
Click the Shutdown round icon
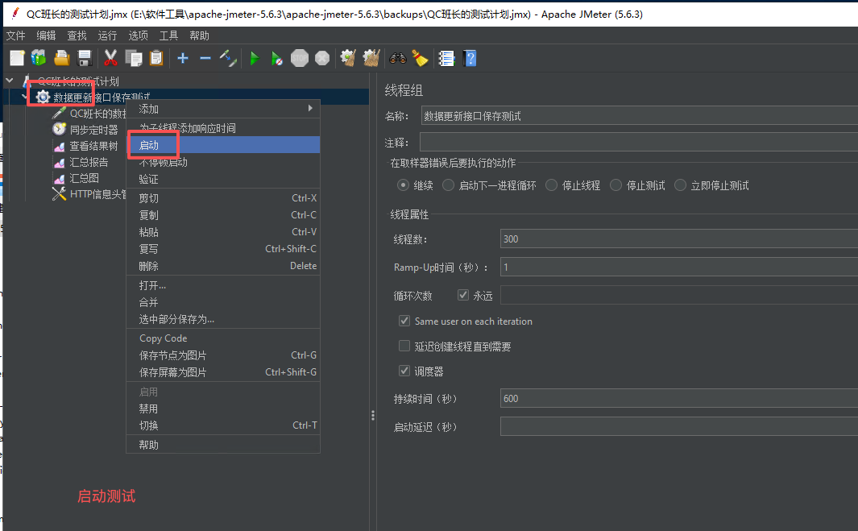pyautogui.click(x=322, y=58)
